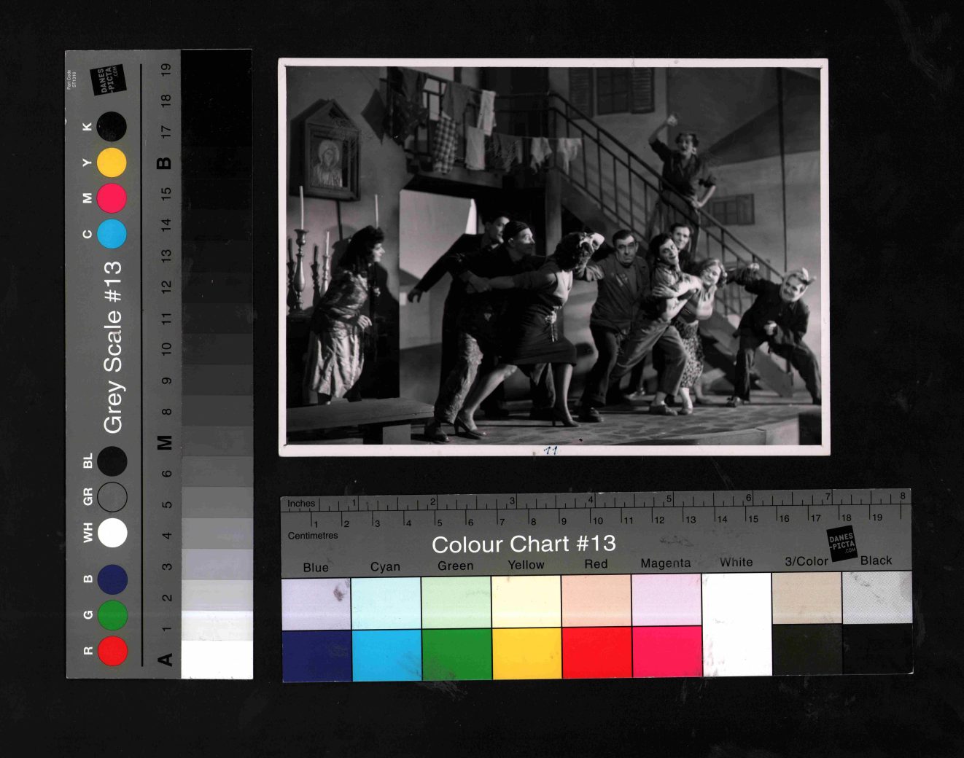This screenshot has height=758, width=964.
Task: Select the dark blue B circle
Action: [x=112, y=579]
